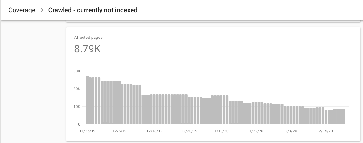Click the 30K y-axis label
363x143 pixels.
coord(77,71)
